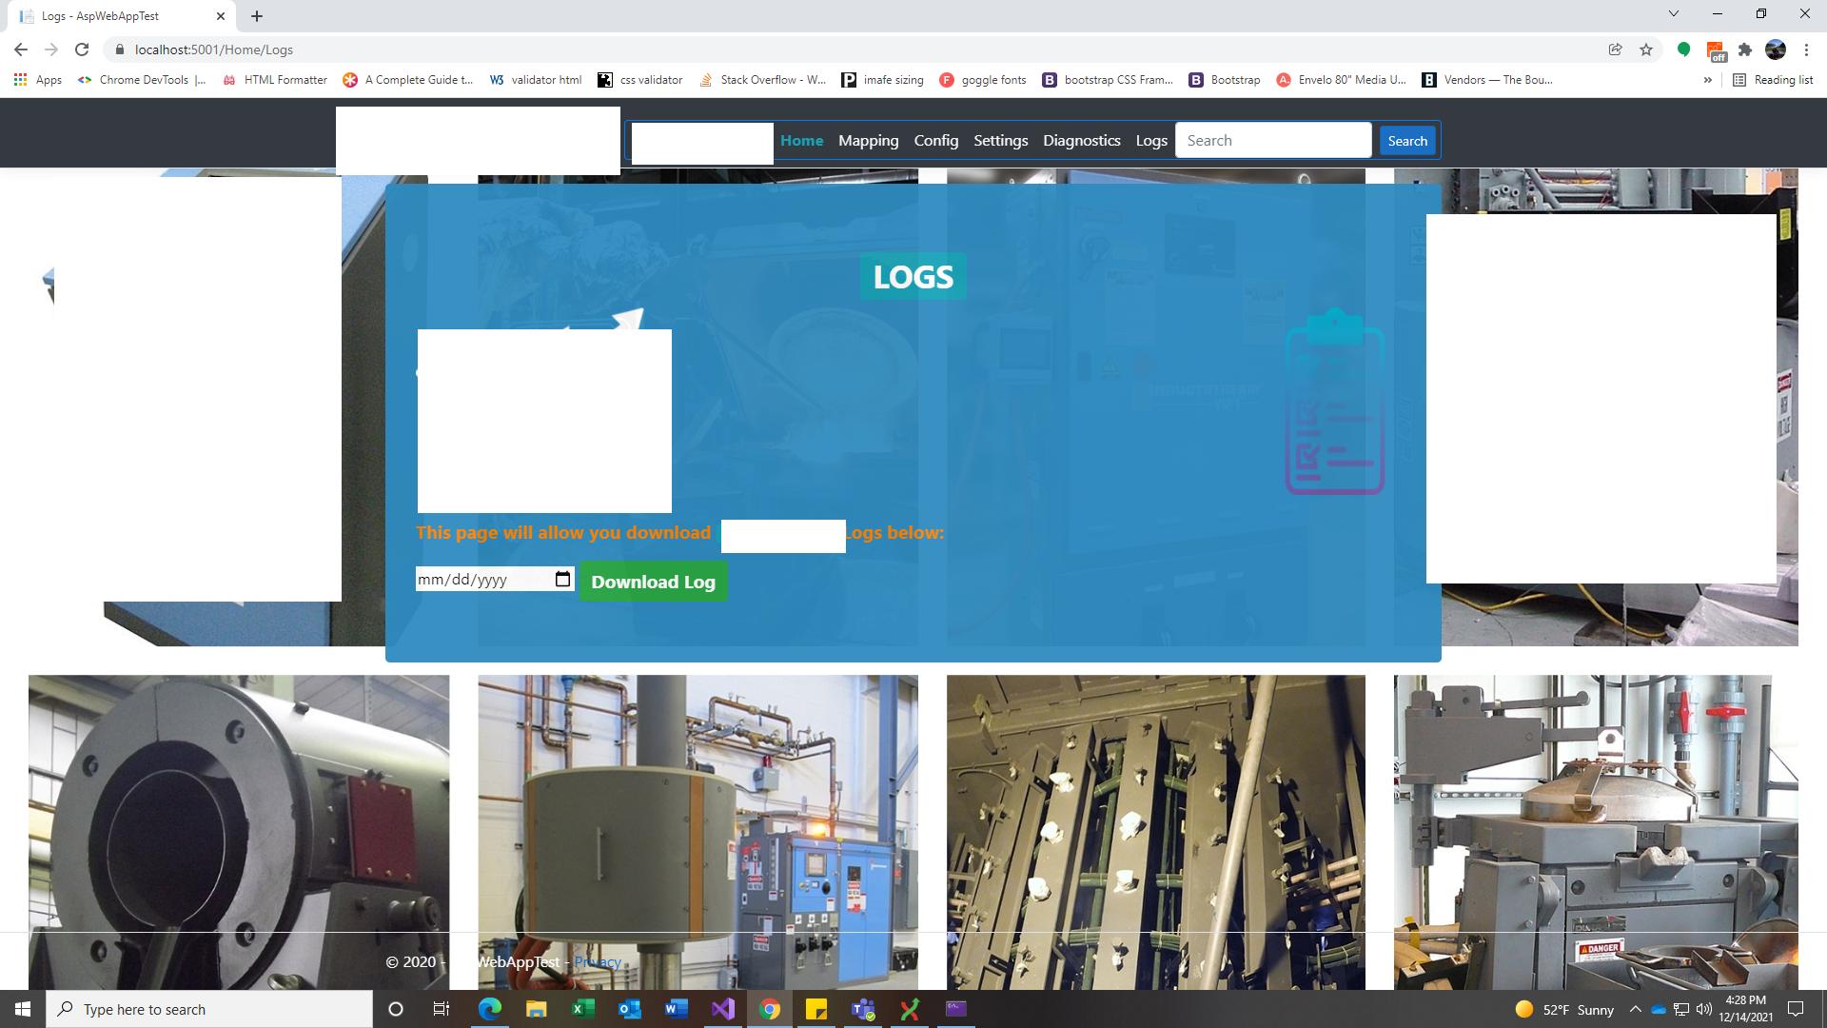Click the address bar URL
Image resolution: width=1827 pixels, height=1028 pixels.
[x=214, y=49]
